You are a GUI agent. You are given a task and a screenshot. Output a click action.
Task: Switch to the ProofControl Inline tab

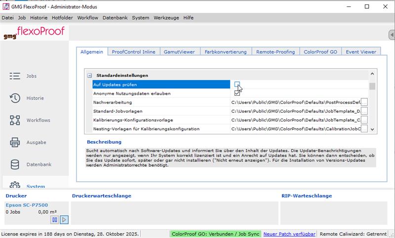coord(133,52)
